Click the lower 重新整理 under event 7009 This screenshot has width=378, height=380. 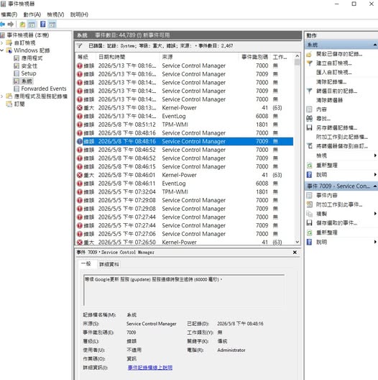pos(327,232)
